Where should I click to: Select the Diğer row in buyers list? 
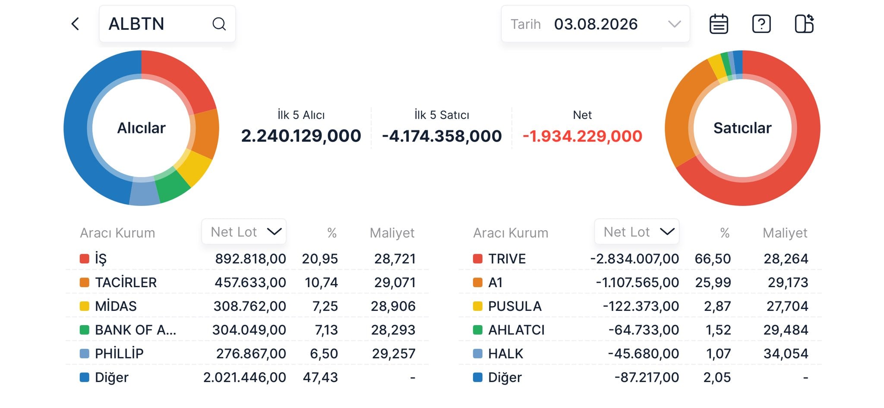pyautogui.click(x=247, y=377)
